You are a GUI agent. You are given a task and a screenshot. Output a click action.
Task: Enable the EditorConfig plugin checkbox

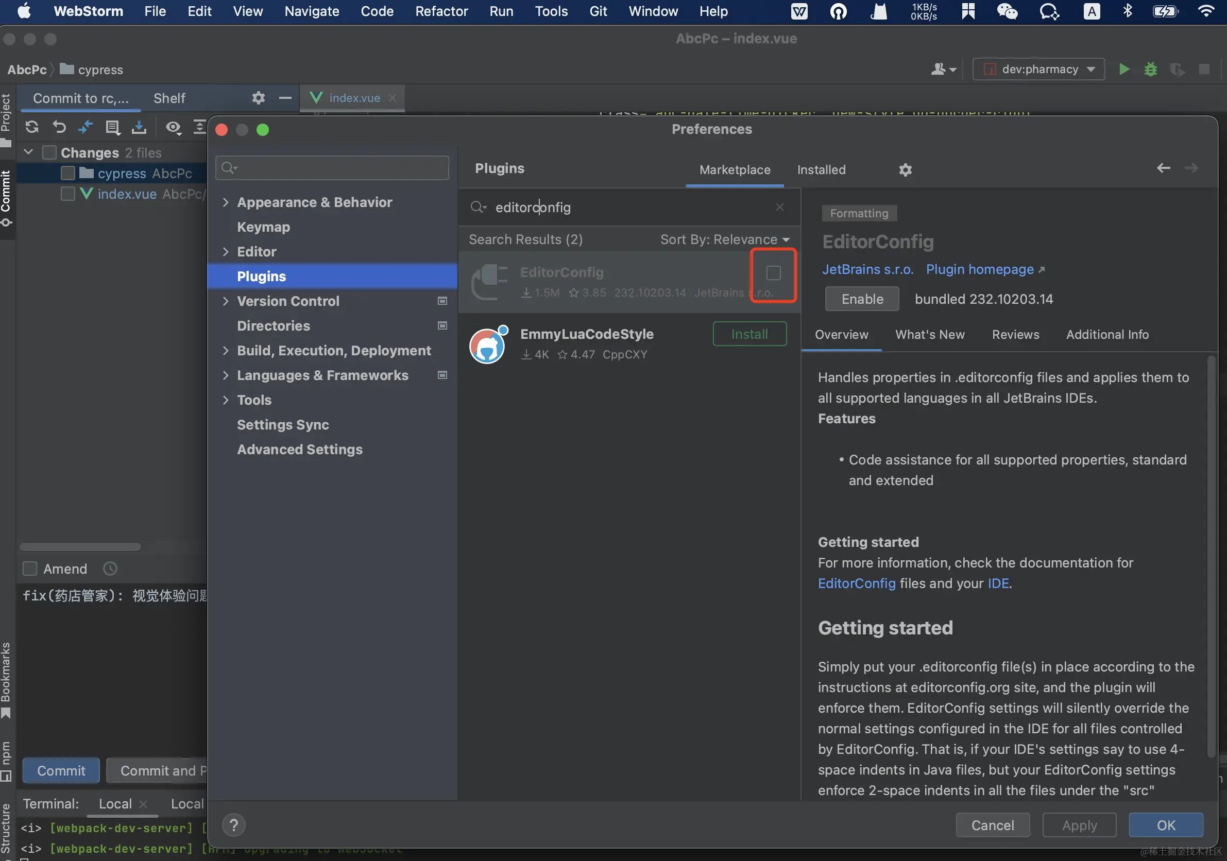[773, 273]
